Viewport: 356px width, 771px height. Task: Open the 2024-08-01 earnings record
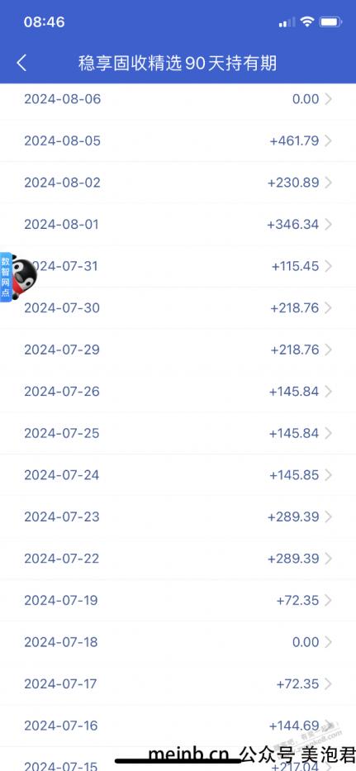click(178, 225)
